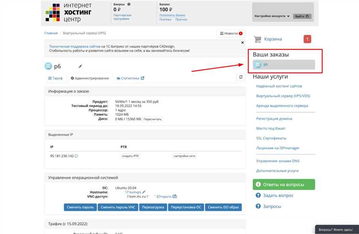Click the green Ответы на вопросы button
The height and width of the screenshot is (234, 359).
[x=284, y=185]
